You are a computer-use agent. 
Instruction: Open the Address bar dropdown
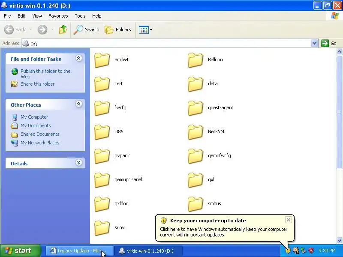click(314, 43)
